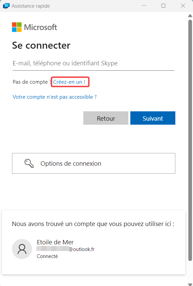Minimize the Assistance rapide window
193x286 pixels.
tap(144, 6)
